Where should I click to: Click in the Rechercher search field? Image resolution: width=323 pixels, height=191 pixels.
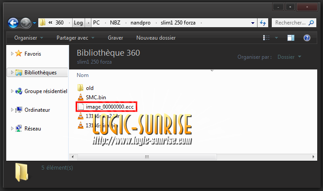tap(294, 22)
